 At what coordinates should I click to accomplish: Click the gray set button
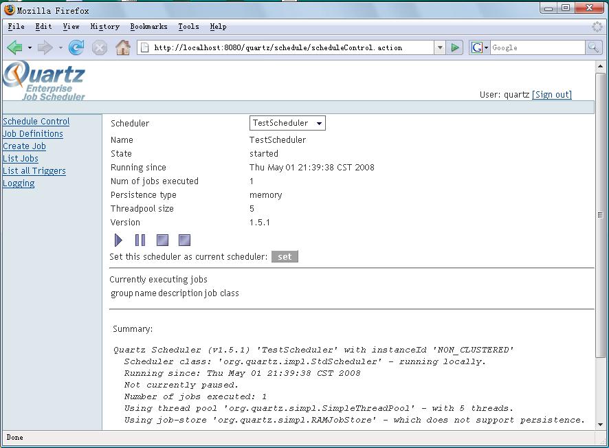pyautogui.click(x=285, y=256)
